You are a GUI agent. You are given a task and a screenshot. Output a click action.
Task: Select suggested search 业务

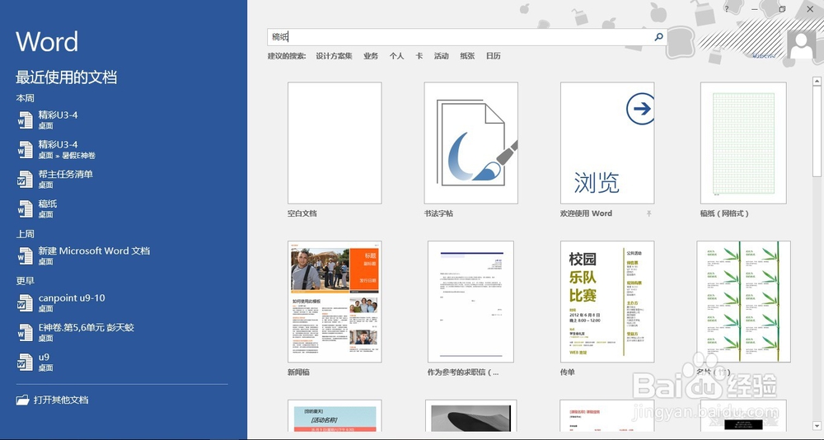tap(371, 56)
